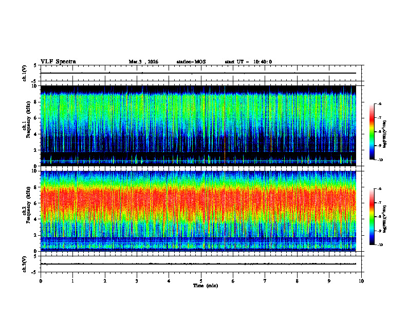This screenshot has width=407, height=315.
Task: Click the time axis tick label "8"
Action: pos(297,281)
